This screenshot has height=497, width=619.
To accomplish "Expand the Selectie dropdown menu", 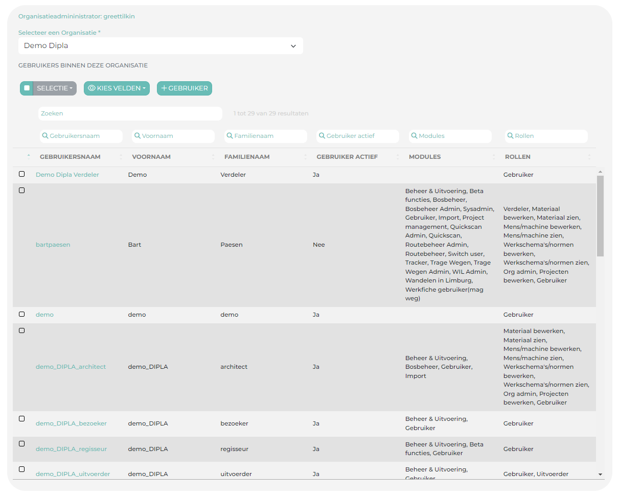I will pyautogui.click(x=55, y=88).
